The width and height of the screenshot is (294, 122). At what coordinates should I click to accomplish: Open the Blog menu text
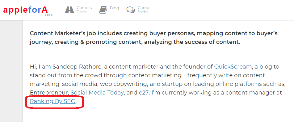coord(114,8)
